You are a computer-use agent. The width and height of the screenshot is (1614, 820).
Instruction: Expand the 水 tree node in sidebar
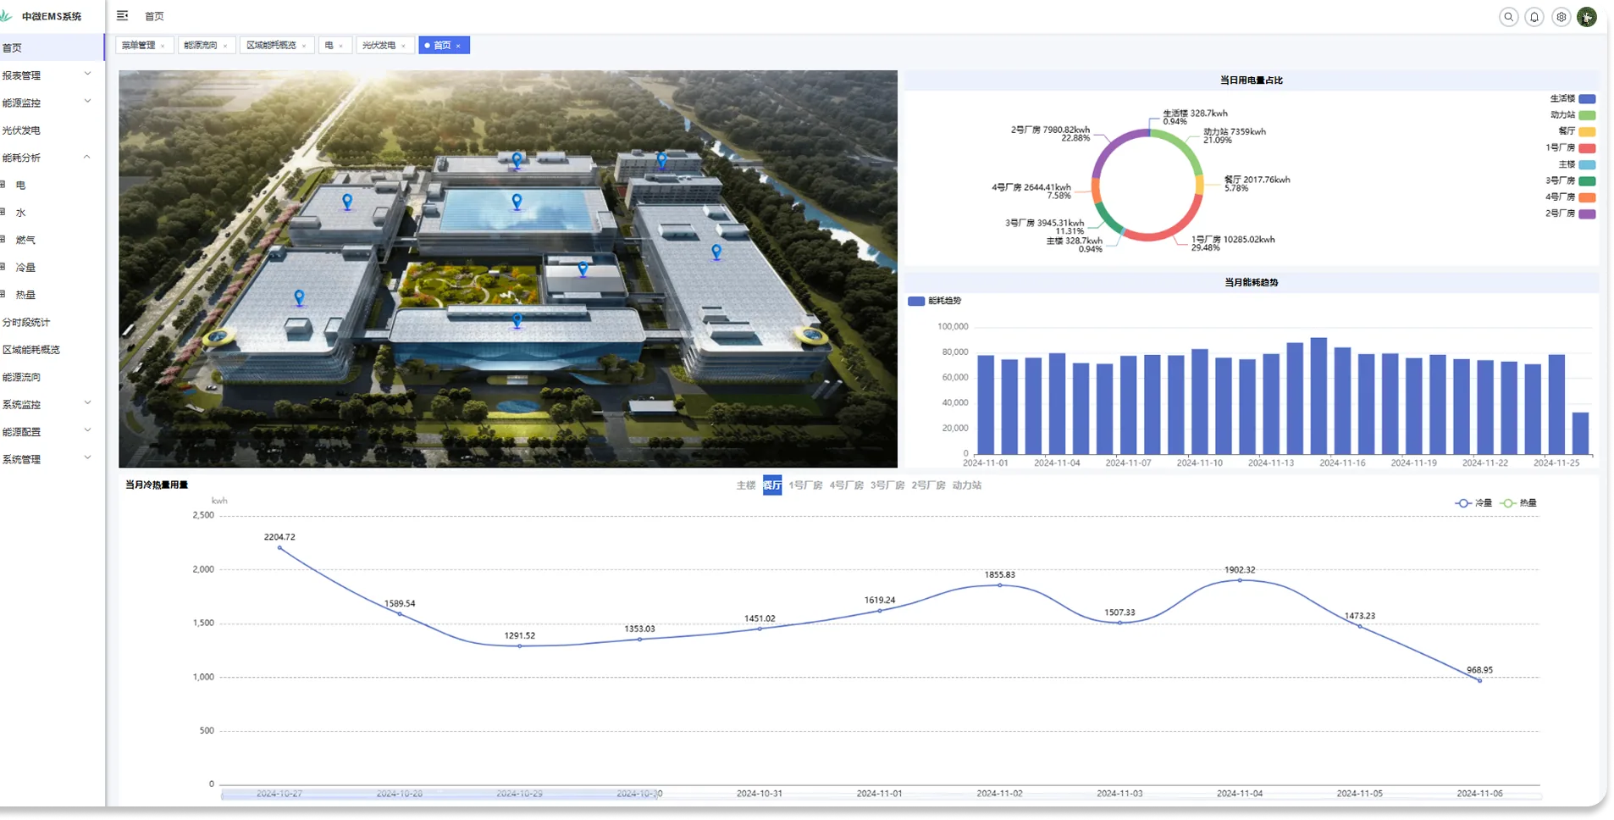[x=3, y=213]
